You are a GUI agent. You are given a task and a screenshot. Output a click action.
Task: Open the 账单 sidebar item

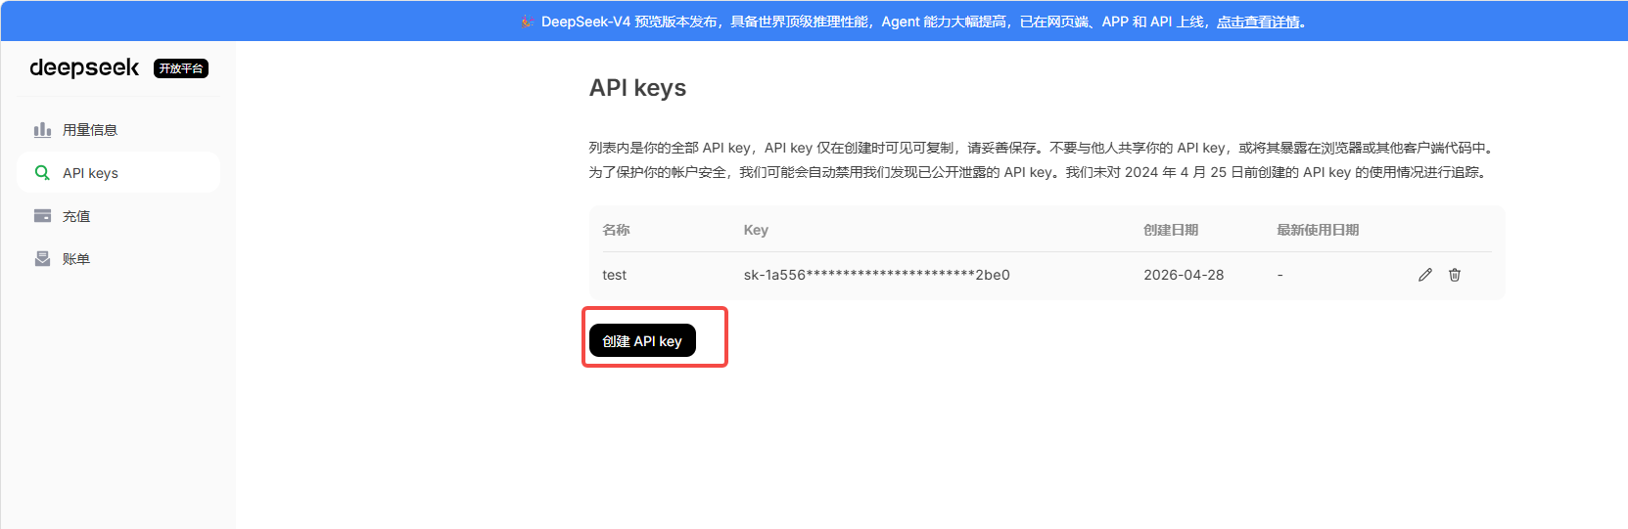(118, 259)
